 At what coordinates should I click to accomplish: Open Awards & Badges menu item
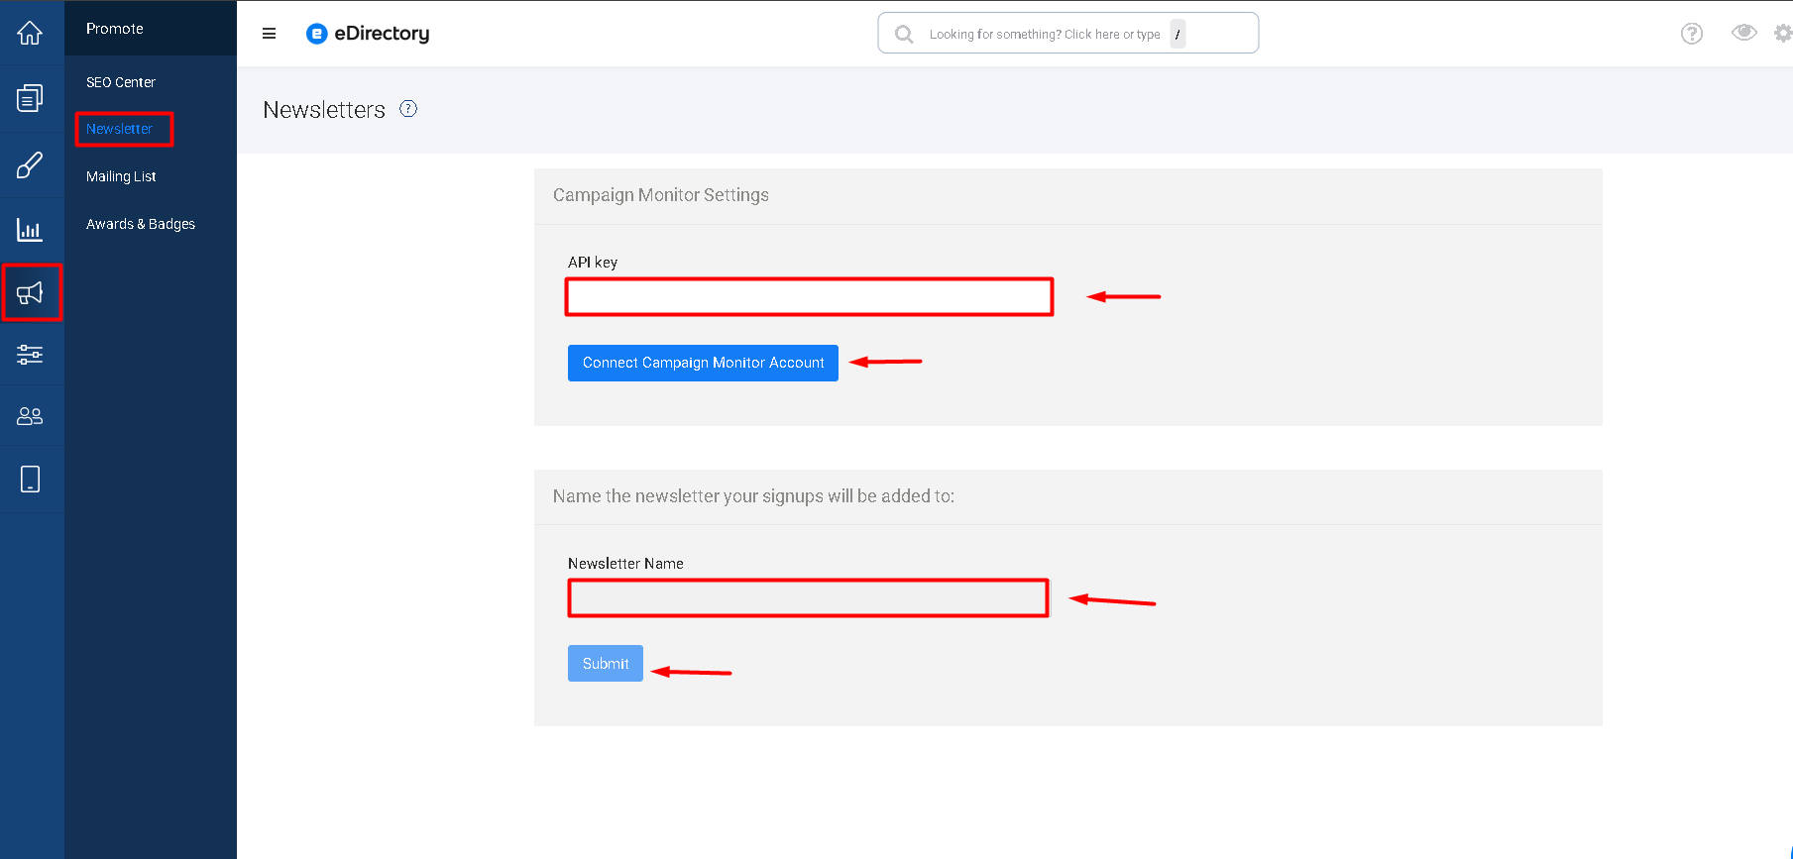click(141, 224)
